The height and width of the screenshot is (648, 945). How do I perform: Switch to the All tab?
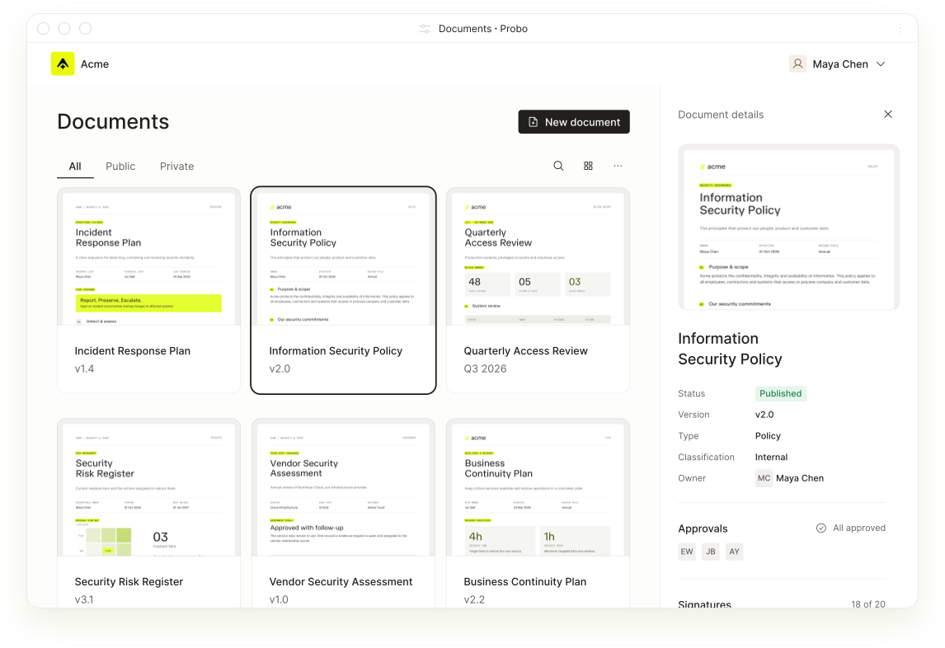coord(75,167)
